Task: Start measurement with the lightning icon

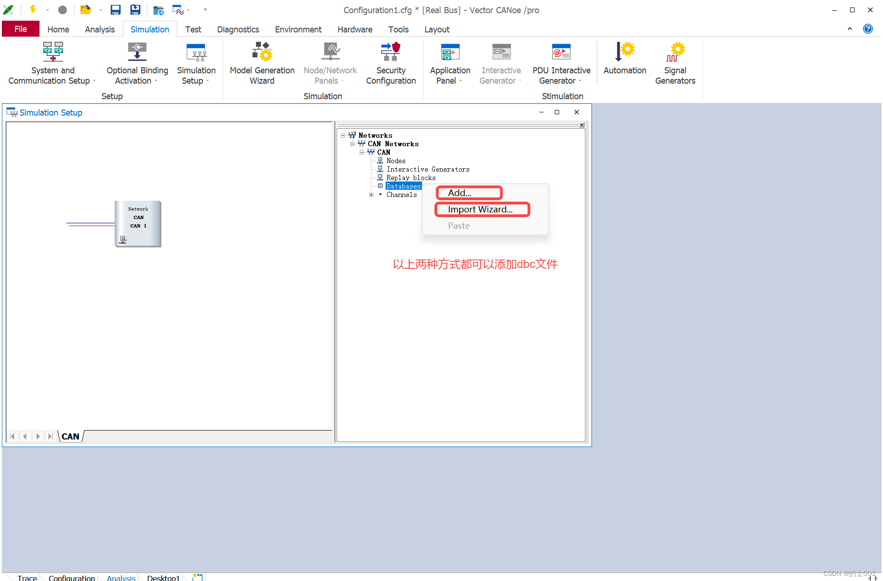Action: [x=33, y=9]
